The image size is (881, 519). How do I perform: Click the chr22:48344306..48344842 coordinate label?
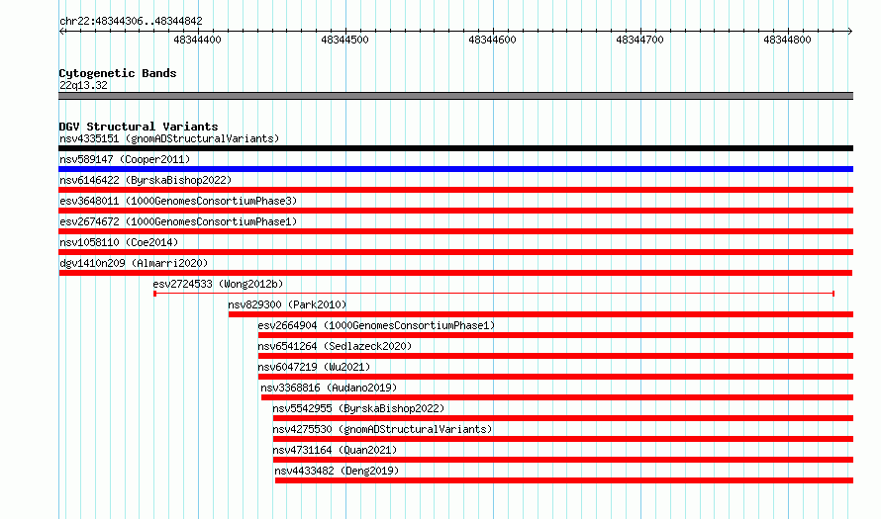click(x=131, y=22)
